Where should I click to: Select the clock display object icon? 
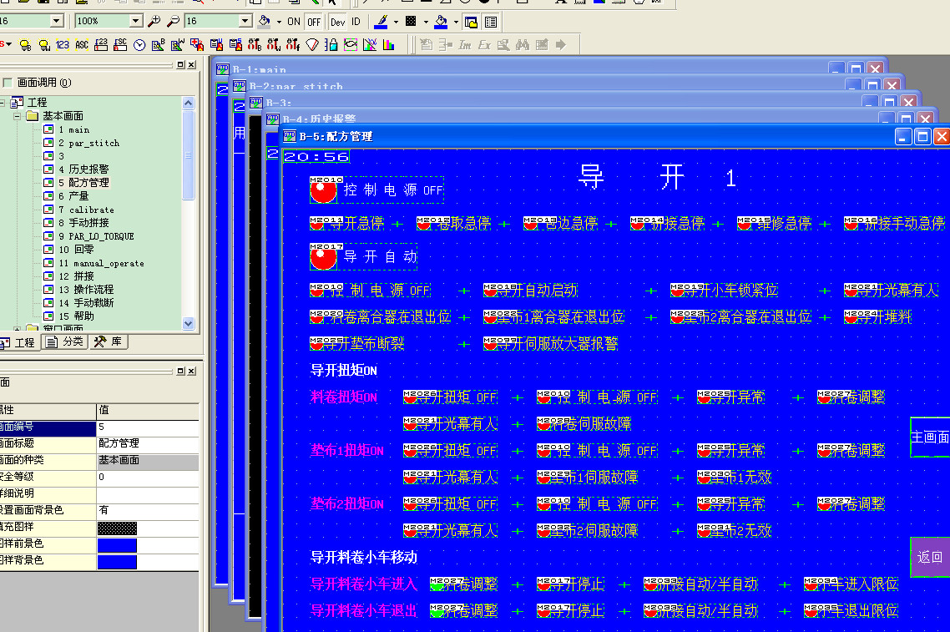coord(139,44)
